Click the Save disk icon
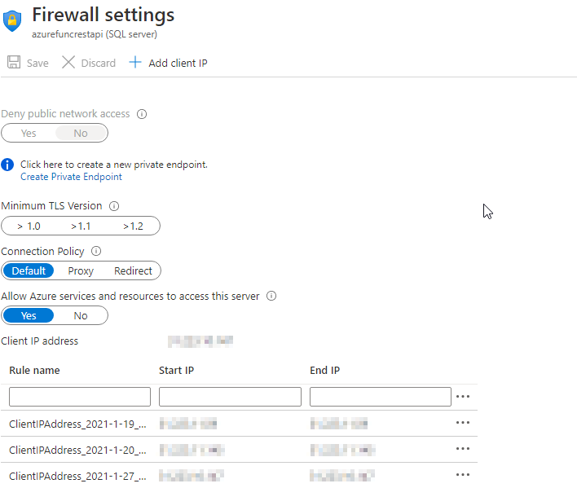The image size is (577, 488). (x=14, y=62)
